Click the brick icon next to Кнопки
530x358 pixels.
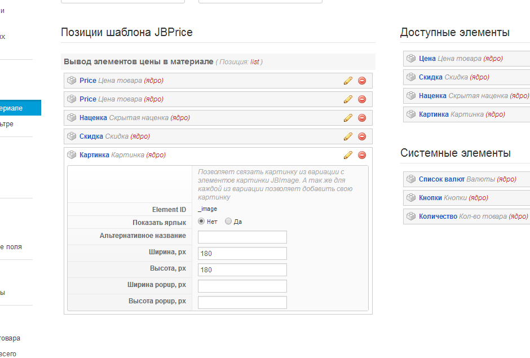tap(411, 197)
